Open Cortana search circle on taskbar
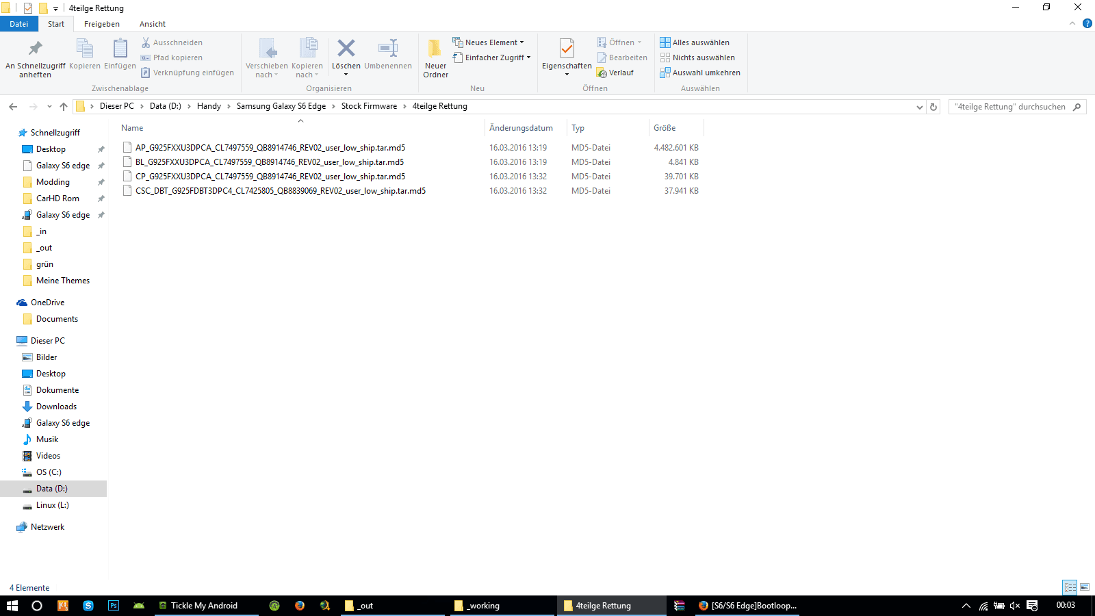This screenshot has height=616, width=1095. point(37,606)
